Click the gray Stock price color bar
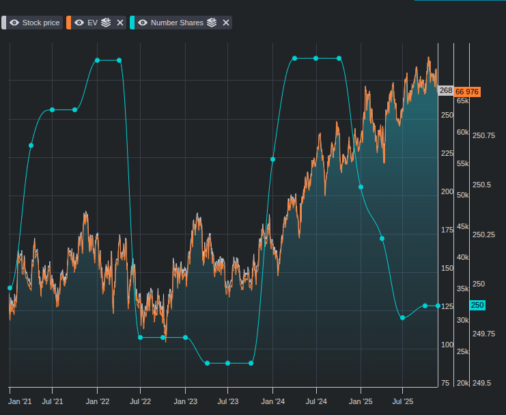 3,23
